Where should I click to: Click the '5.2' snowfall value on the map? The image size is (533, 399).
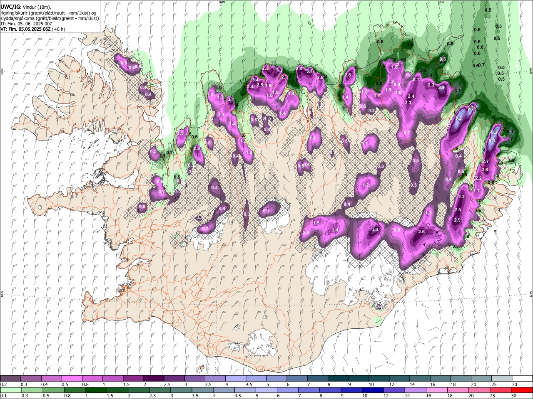(x=458, y=118)
